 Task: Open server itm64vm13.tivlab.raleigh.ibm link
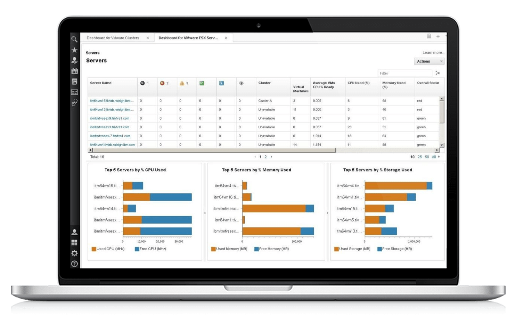coord(112,110)
